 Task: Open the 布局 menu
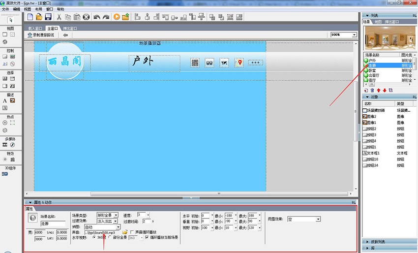click(x=38, y=9)
